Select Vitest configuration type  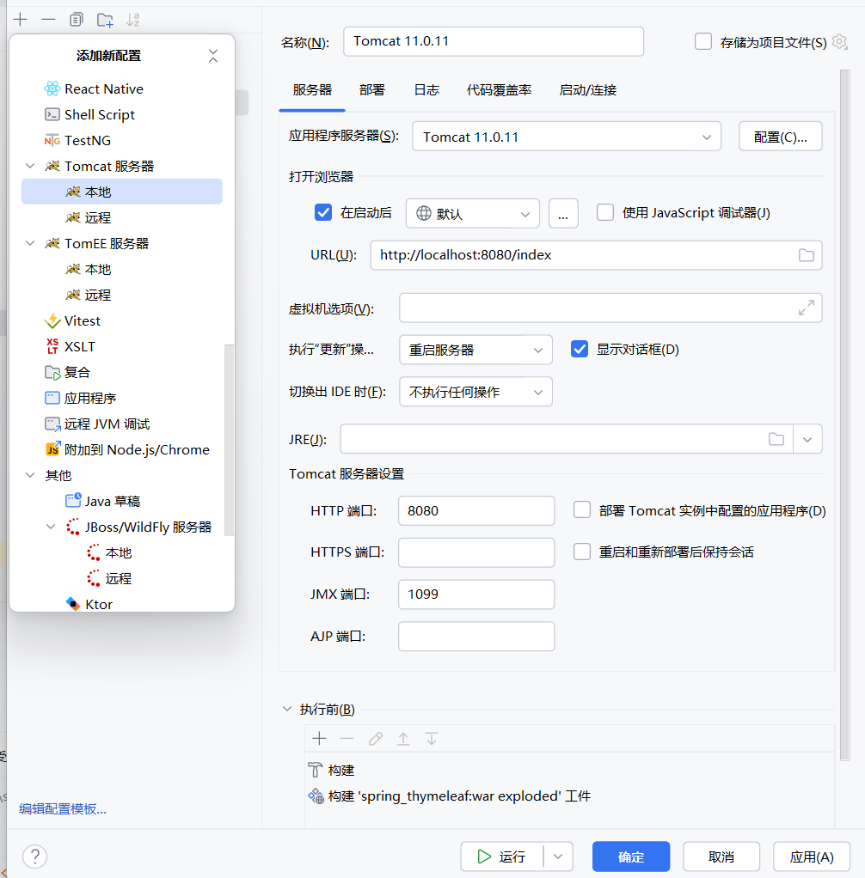(72, 320)
